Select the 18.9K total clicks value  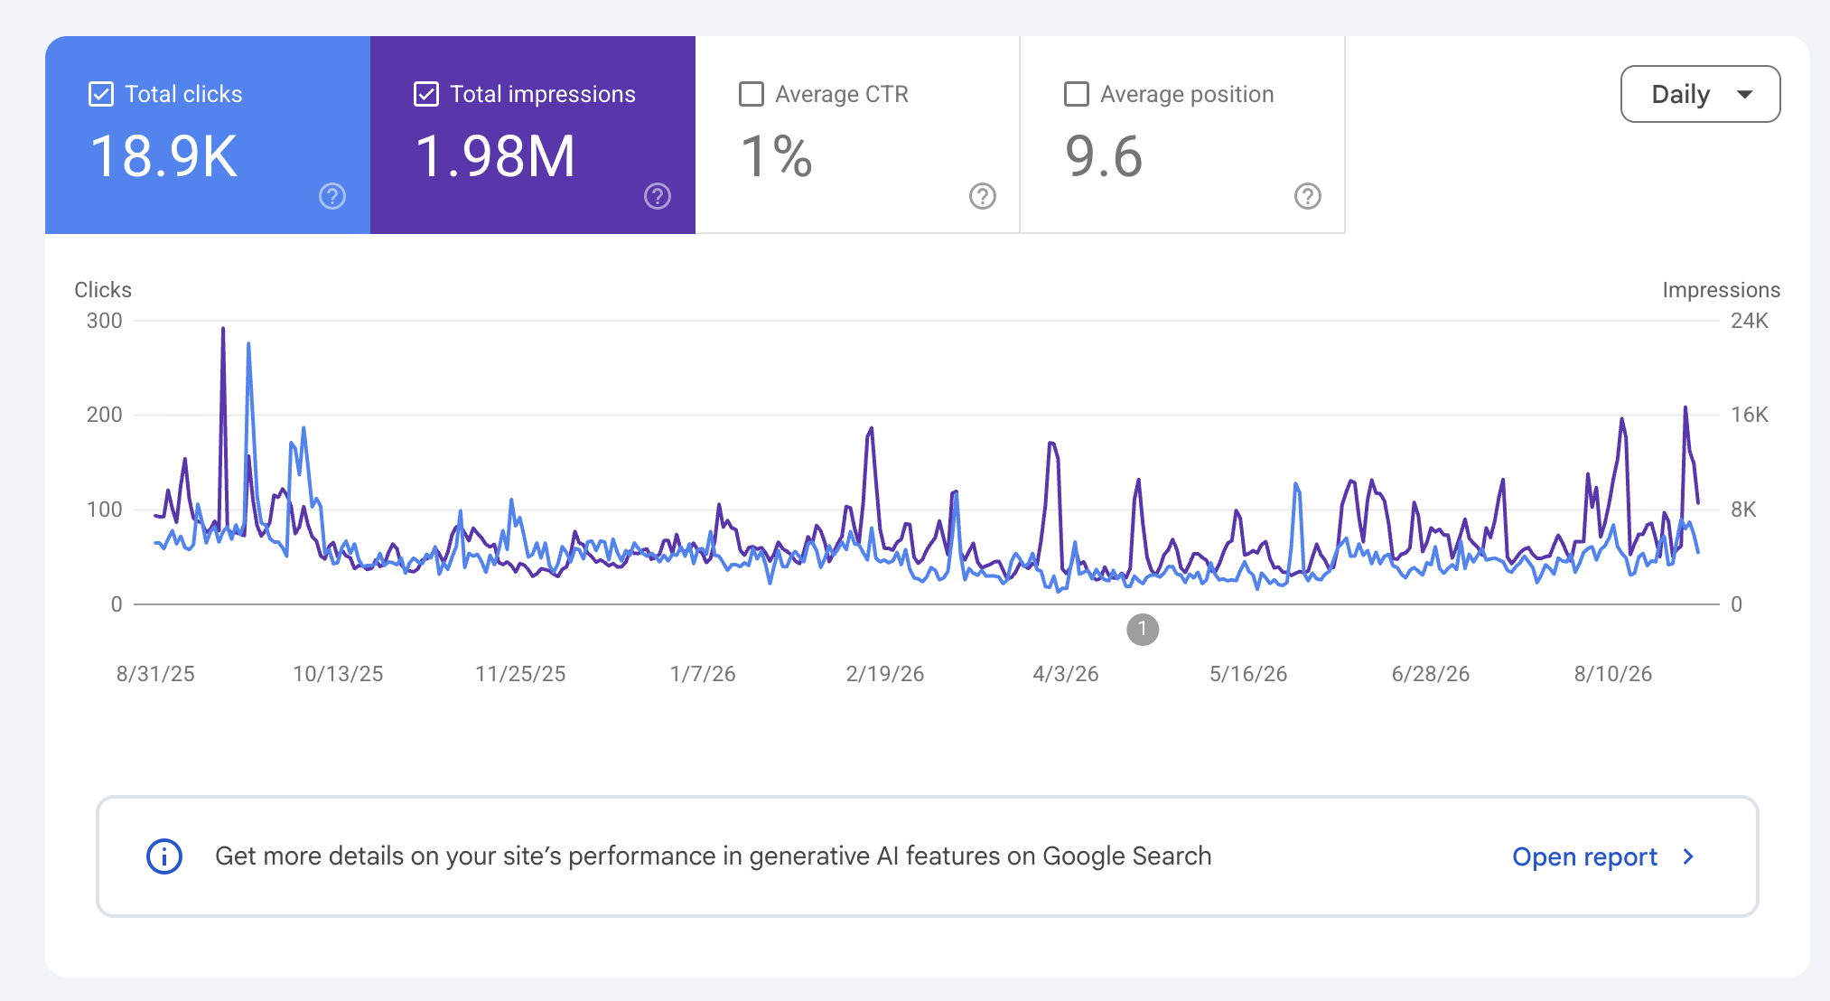(163, 156)
